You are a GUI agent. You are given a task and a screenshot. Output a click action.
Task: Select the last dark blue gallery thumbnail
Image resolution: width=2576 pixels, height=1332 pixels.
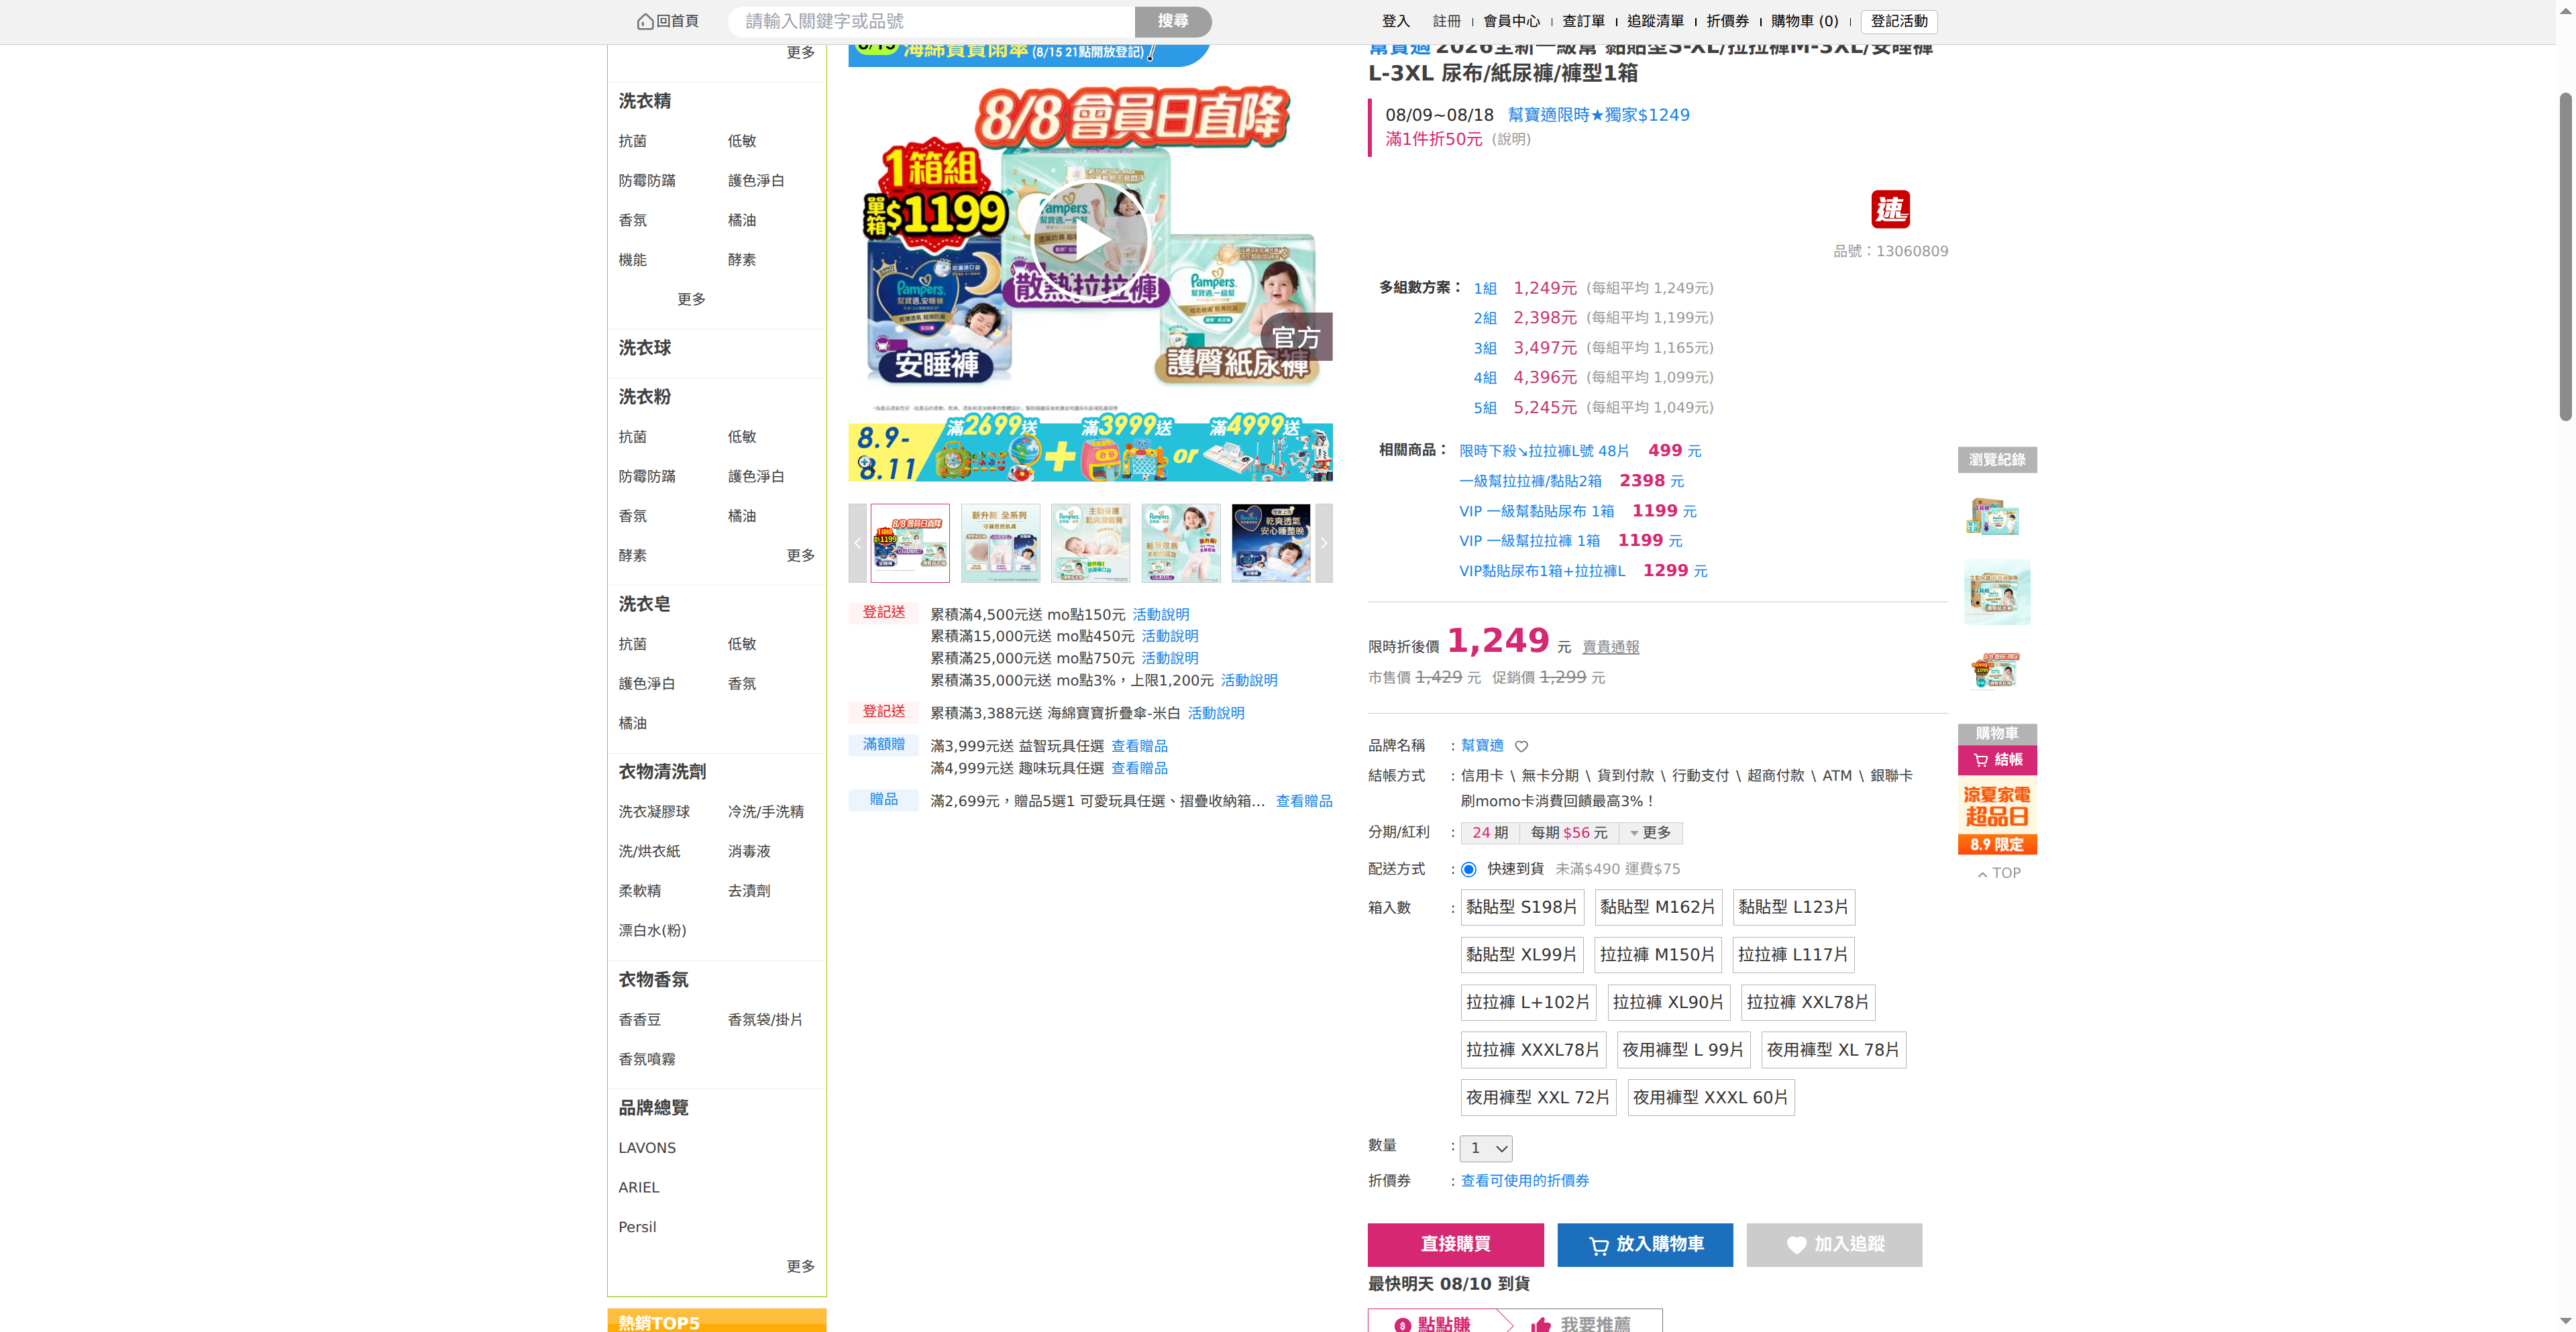pyautogui.click(x=1270, y=543)
